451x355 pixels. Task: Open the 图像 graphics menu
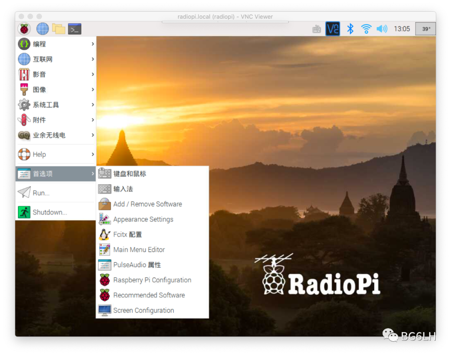56,90
